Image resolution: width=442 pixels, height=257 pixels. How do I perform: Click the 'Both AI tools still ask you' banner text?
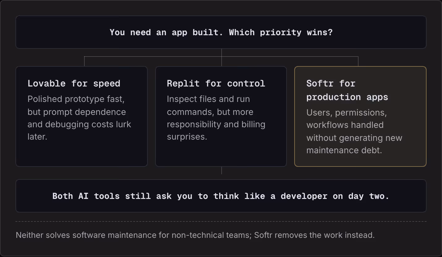221,196
